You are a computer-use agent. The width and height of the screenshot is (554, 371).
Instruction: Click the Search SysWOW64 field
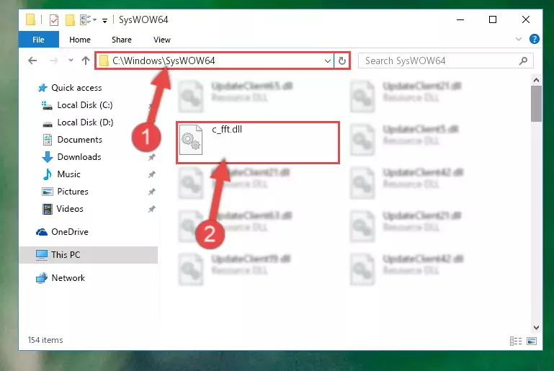(445, 61)
